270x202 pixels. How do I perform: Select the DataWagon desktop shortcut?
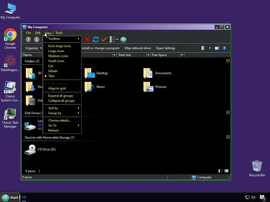tap(10, 63)
